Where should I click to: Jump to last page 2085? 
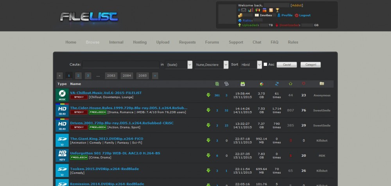point(143,76)
